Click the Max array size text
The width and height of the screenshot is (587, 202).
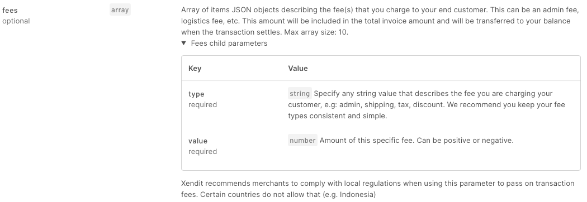coord(316,32)
